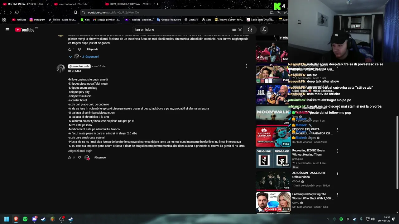Open the Kick bookmark
This screenshot has width=399, height=224.
pos(85,20)
